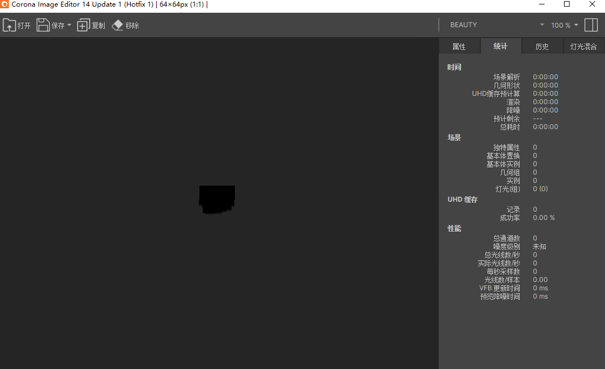
Task: Click the 总光线数/秒 label
Action: point(503,255)
